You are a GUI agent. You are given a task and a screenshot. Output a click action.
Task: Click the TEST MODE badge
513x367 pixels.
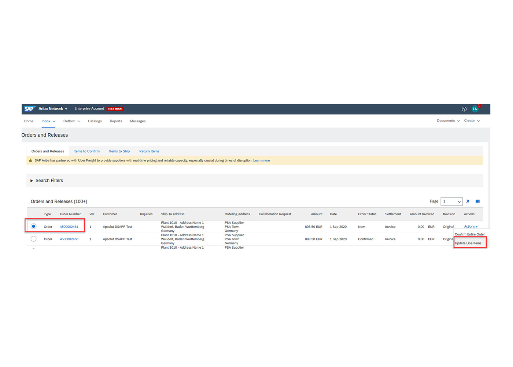(115, 108)
